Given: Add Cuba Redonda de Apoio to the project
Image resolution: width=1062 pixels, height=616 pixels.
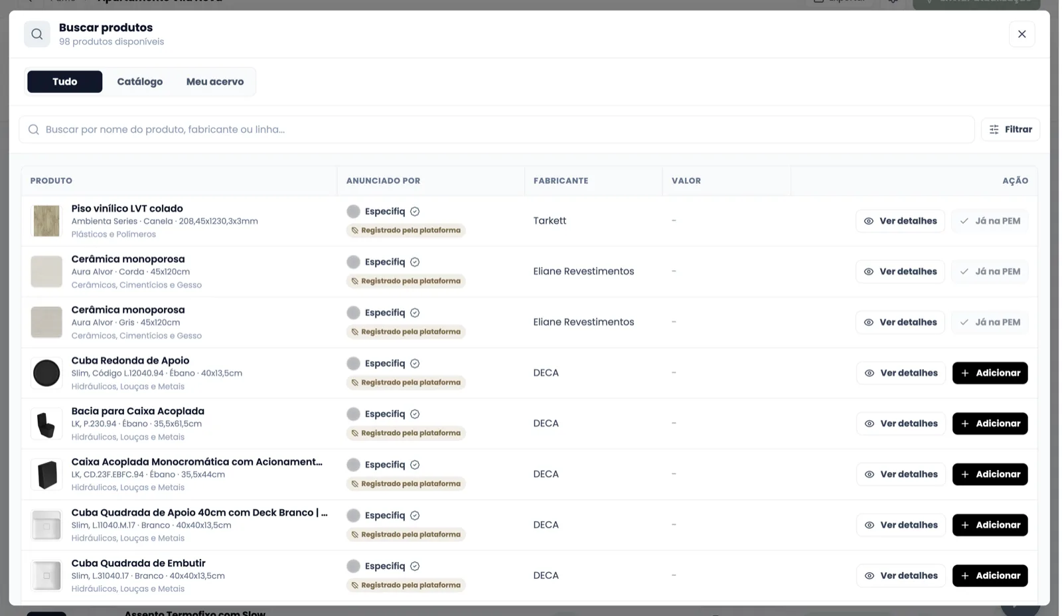Looking at the screenshot, I should (x=990, y=373).
